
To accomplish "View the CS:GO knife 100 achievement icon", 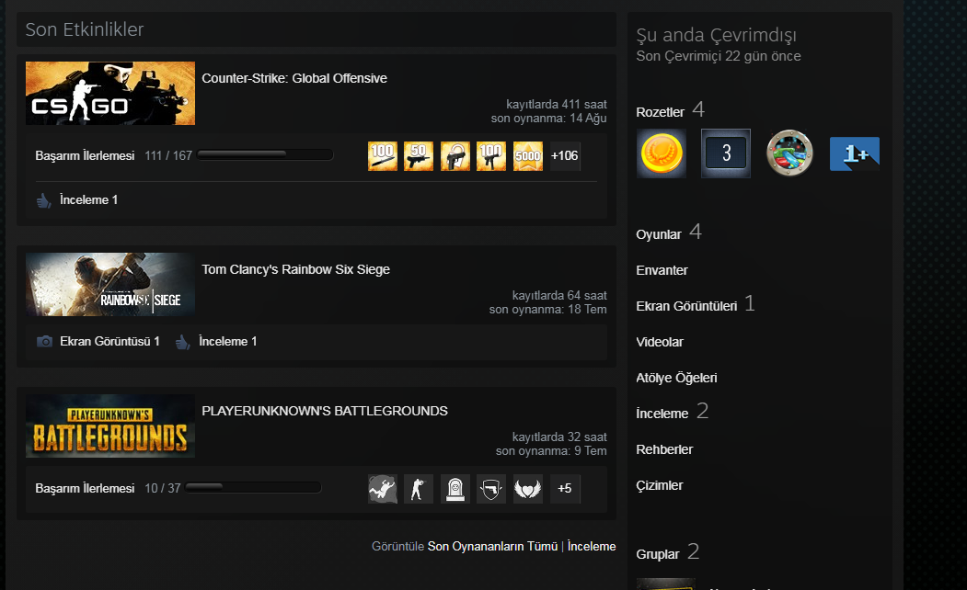I will [x=383, y=156].
